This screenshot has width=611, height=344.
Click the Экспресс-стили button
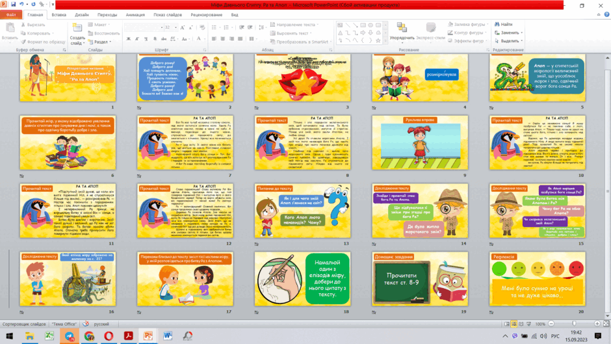tap(430, 31)
